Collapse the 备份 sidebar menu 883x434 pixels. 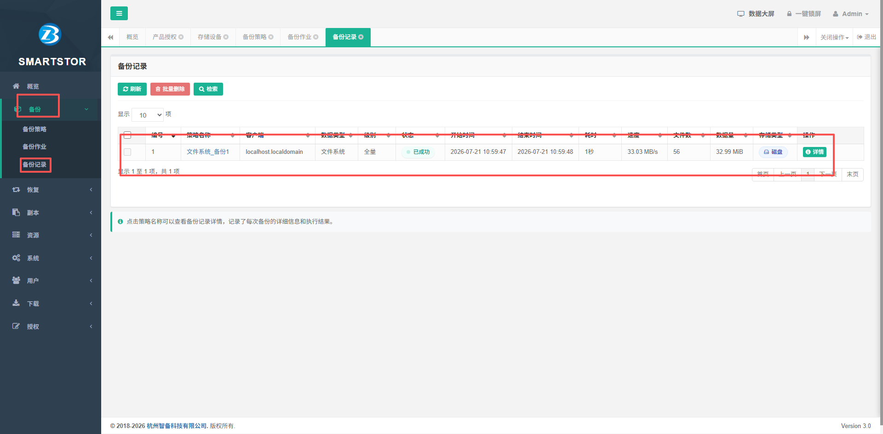51,109
